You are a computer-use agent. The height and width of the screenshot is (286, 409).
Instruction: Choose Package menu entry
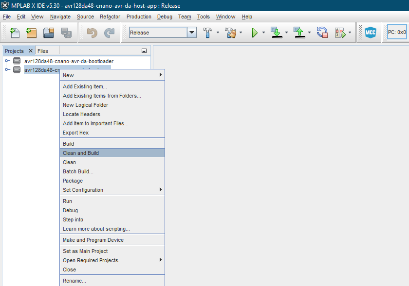[x=112, y=181]
